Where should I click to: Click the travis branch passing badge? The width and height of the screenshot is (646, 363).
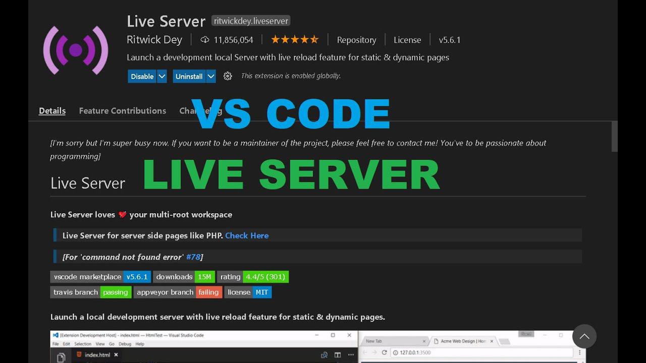click(x=91, y=292)
